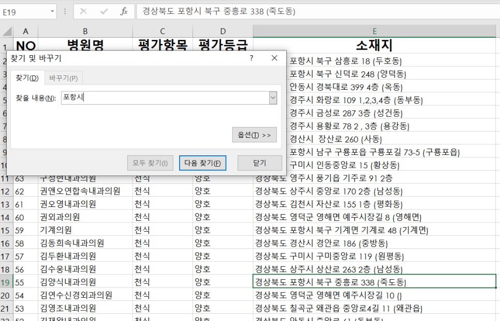Viewport: 500px width, 321px height.
Task: Click cell 권외과의원
Action: [85, 217]
